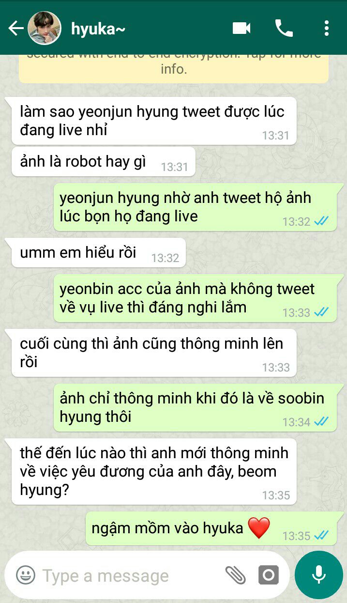This screenshot has width=347, height=603.
Task: Start a video call with hyuka~
Action: [241, 28]
